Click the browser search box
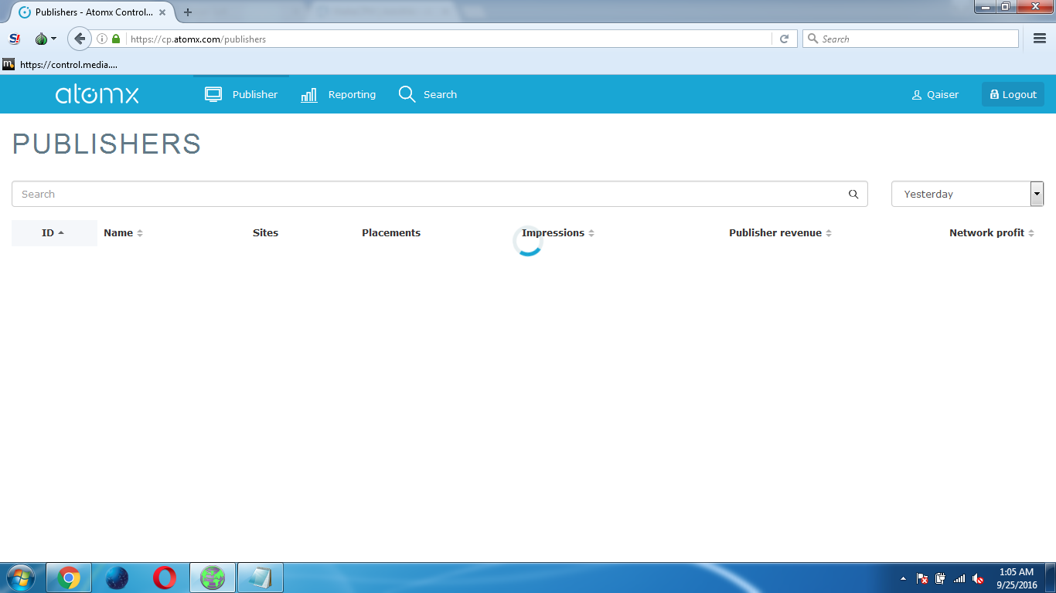The height and width of the screenshot is (593, 1056). tap(911, 39)
